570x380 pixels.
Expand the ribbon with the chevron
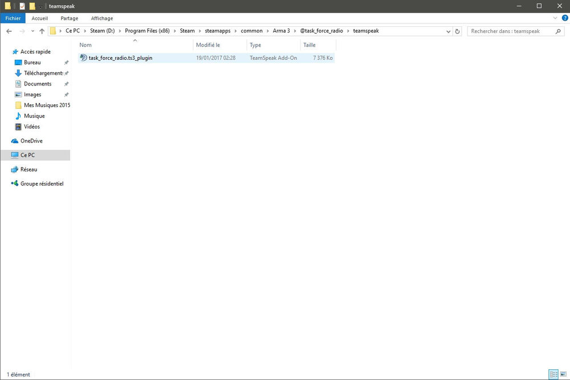click(x=555, y=18)
